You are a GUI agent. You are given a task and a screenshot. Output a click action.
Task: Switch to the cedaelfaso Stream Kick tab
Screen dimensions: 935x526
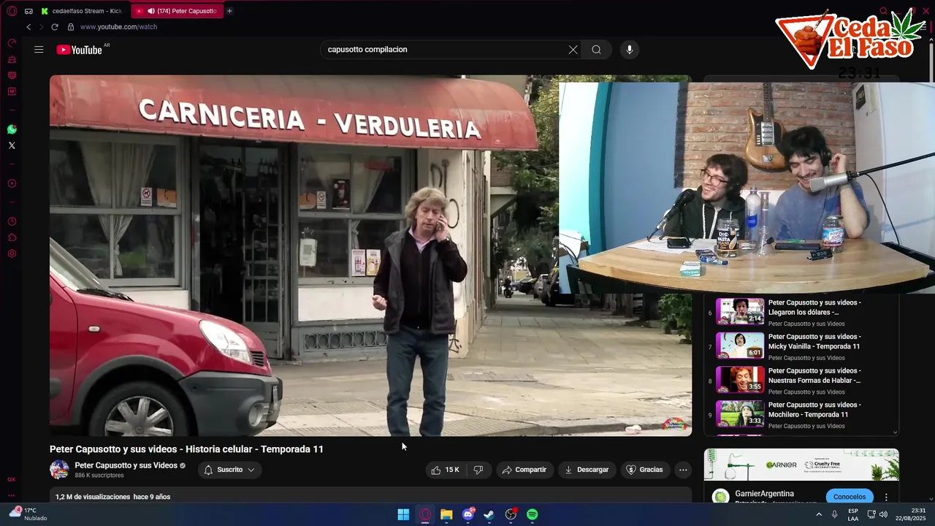83,11
